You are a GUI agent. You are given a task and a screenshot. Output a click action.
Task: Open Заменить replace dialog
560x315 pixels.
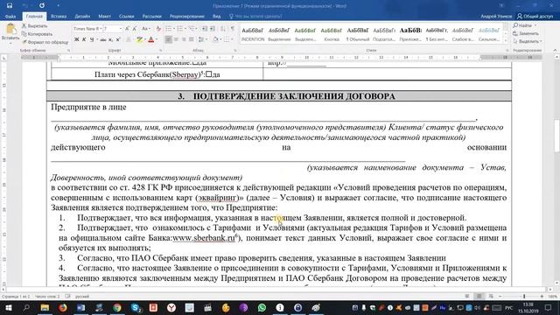pyautogui.click(x=526, y=33)
